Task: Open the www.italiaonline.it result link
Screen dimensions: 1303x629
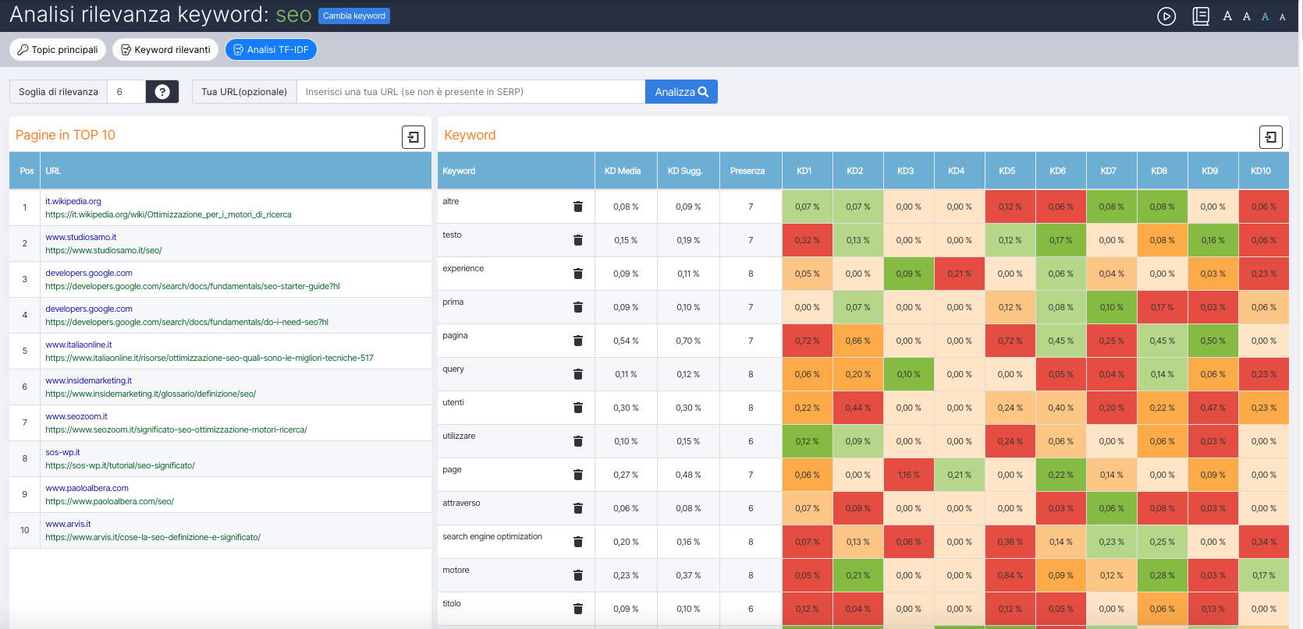Action: (79, 345)
